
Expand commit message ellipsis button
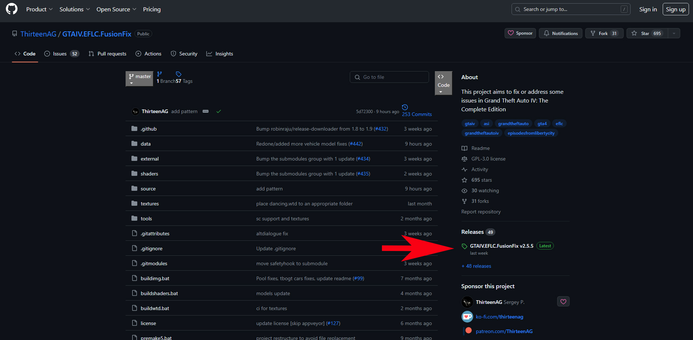coord(206,111)
